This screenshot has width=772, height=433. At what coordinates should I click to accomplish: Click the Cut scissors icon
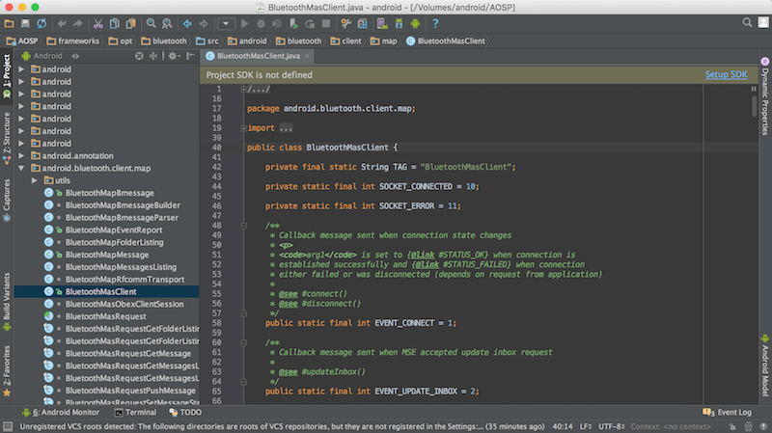pos(98,23)
